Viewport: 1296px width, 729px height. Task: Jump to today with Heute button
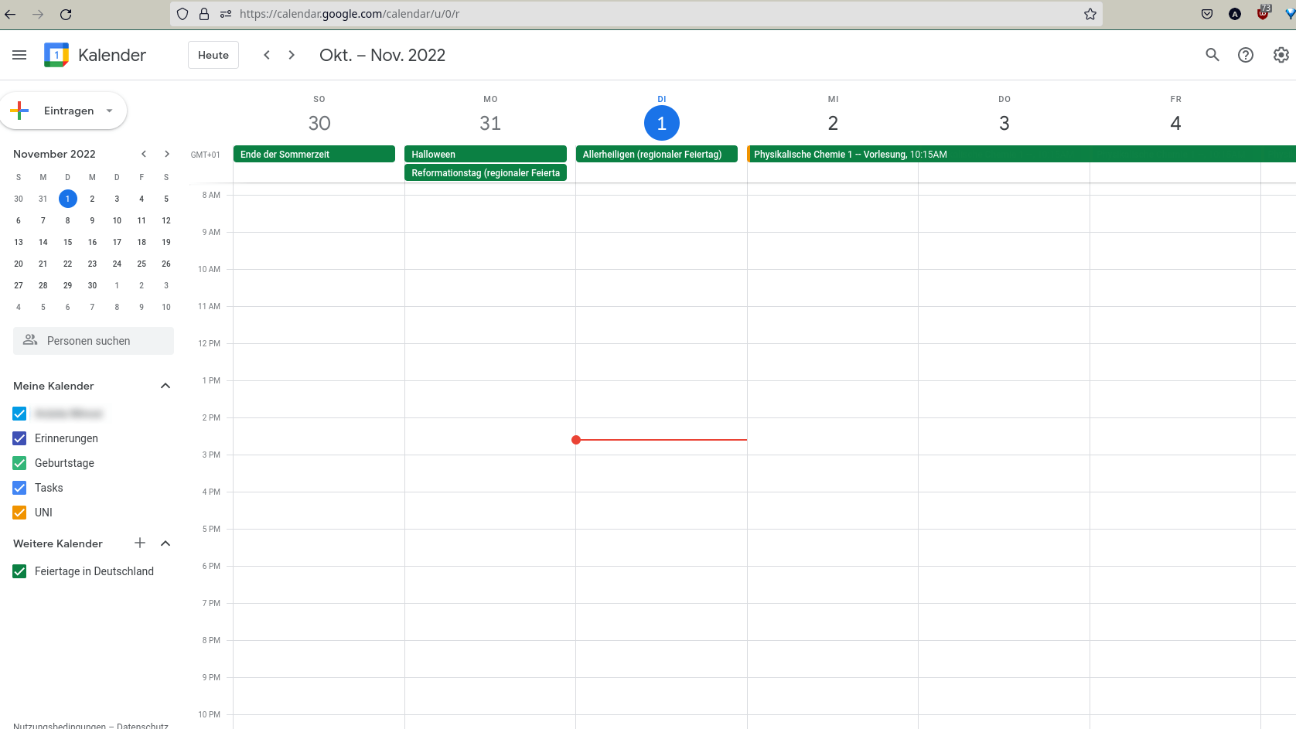213,55
